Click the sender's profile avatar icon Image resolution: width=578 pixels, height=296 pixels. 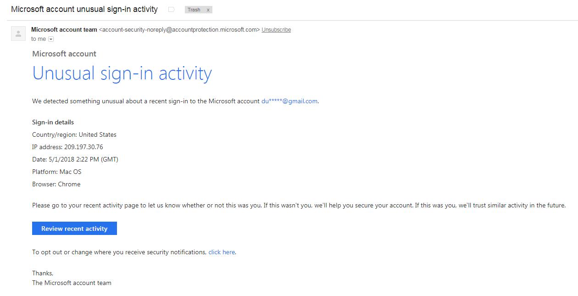tap(18, 33)
